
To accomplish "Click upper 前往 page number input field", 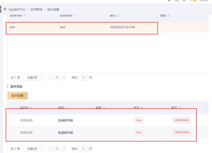I will [83, 78].
